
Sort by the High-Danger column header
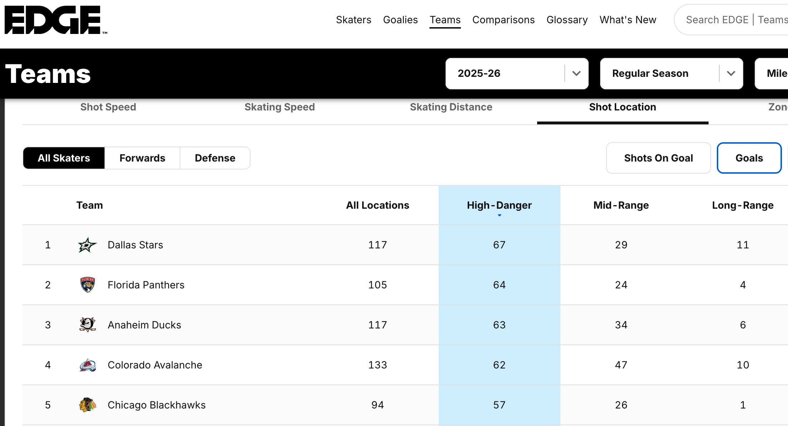coord(499,205)
